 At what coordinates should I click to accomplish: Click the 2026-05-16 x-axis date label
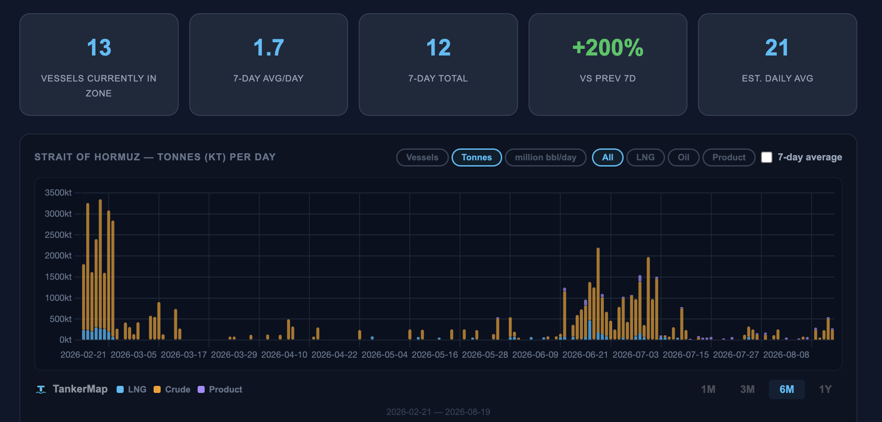[435, 355]
